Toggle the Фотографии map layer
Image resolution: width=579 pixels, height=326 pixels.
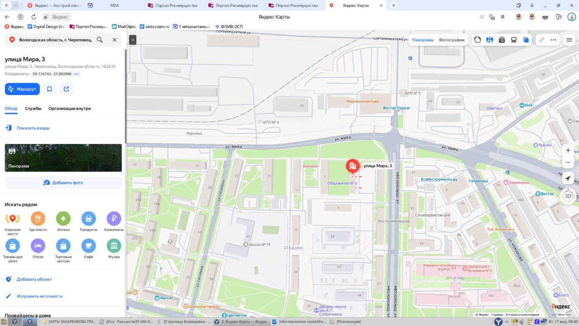pos(452,40)
